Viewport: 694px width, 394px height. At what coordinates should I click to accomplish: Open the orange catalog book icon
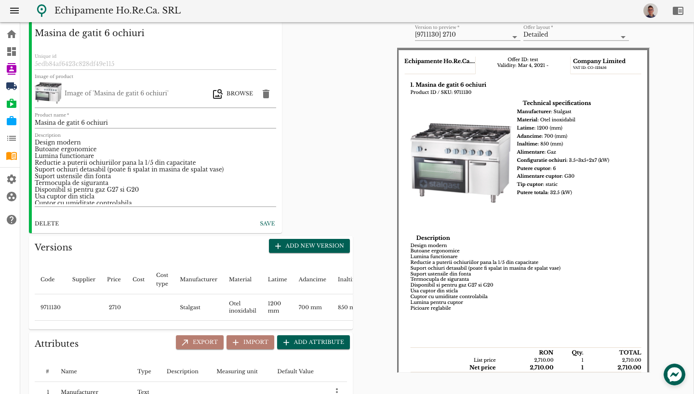[x=12, y=156]
